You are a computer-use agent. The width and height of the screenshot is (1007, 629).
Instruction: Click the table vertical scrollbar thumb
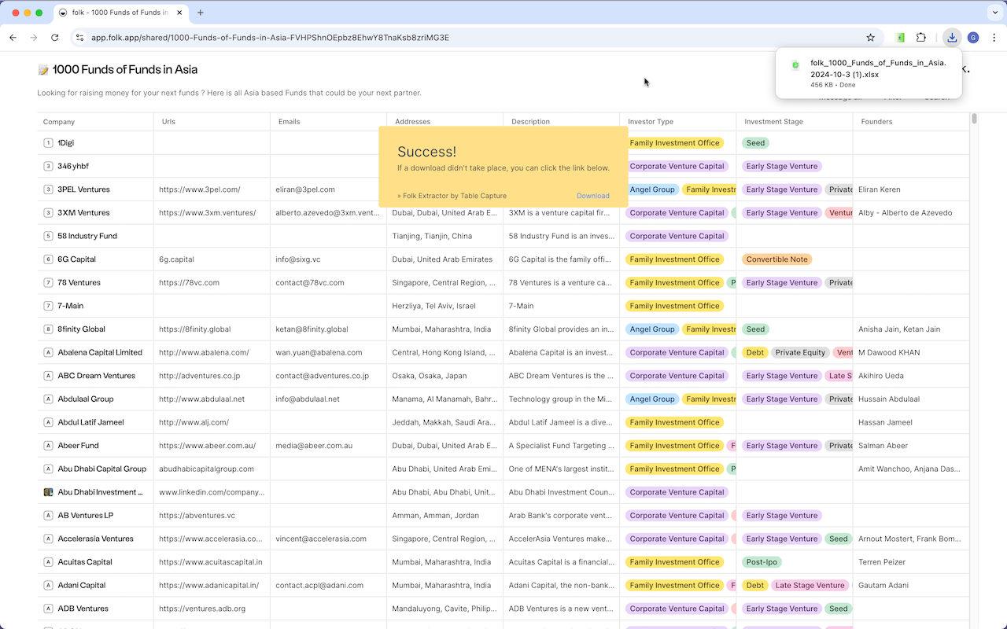click(974, 119)
